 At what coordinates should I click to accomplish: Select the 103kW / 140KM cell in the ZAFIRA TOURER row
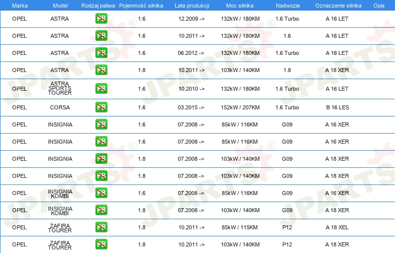[240, 244]
